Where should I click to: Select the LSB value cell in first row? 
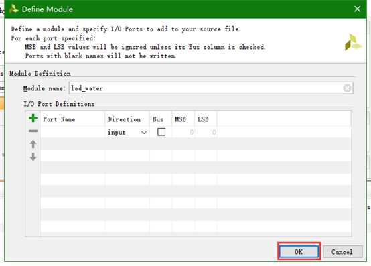tap(206, 132)
